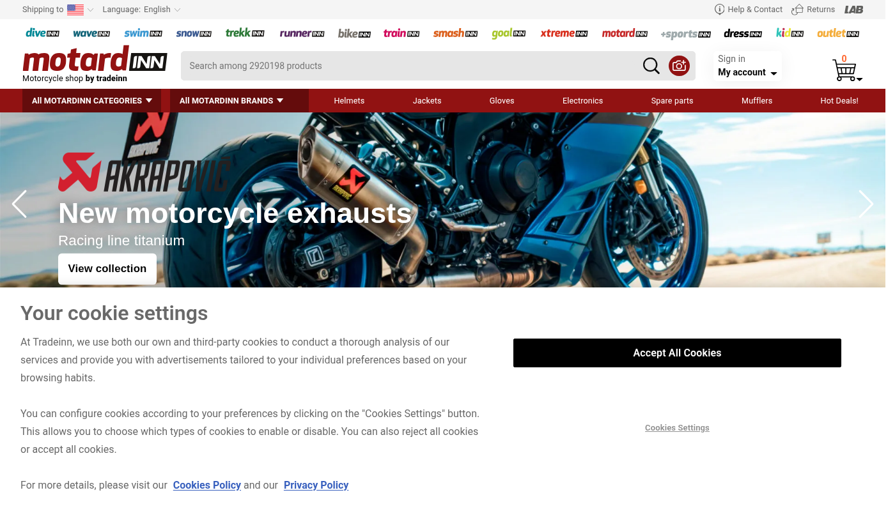Select Hot Deals! menu item

839,101
